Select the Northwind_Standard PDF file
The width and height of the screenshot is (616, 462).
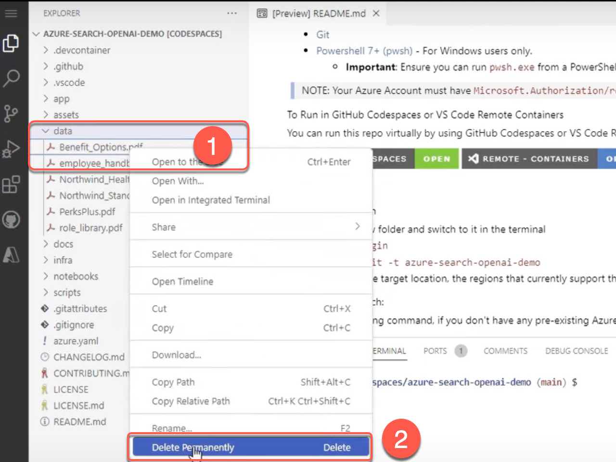point(88,195)
